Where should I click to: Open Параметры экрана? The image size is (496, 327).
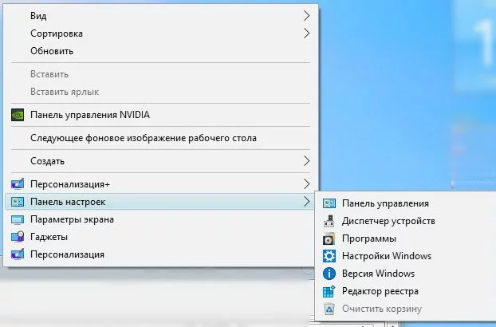click(160, 219)
